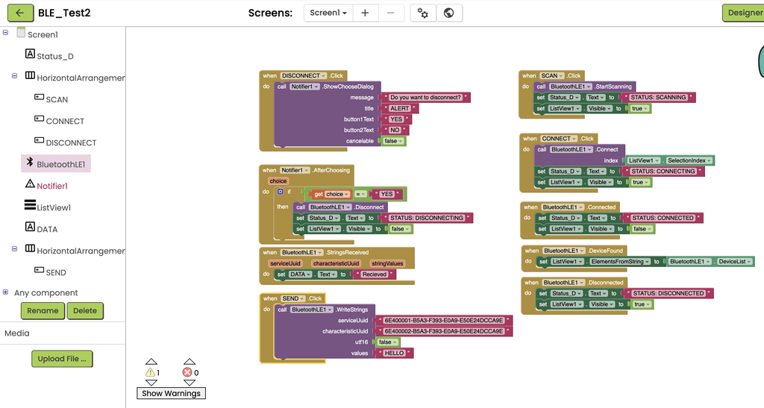The width and height of the screenshot is (764, 408).
Task: Expand the Any component tree node
Action: click(x=6, y=292)
